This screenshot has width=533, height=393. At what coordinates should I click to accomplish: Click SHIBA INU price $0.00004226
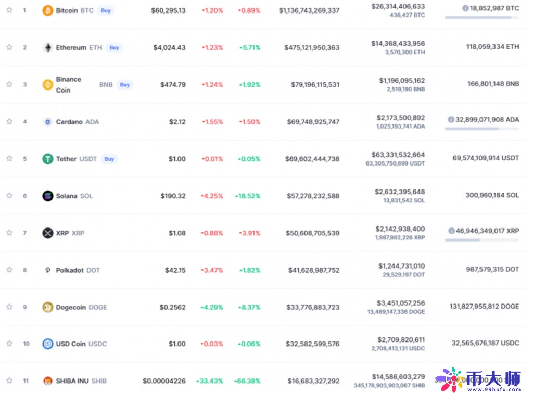[164, 381]
